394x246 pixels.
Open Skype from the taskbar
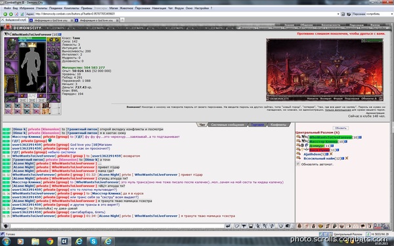point(93,241)
